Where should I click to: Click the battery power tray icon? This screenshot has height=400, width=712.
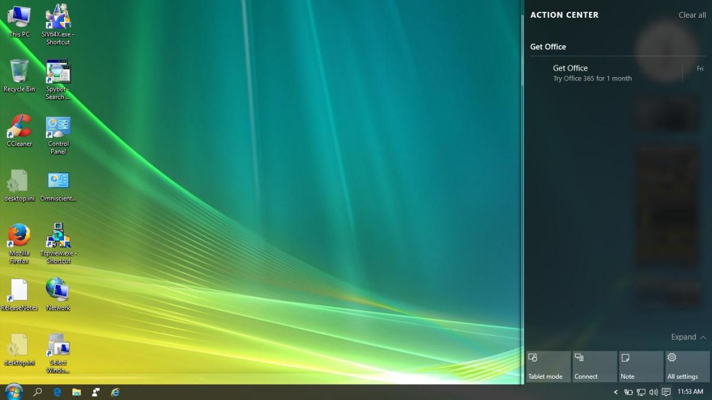[628, 392]
